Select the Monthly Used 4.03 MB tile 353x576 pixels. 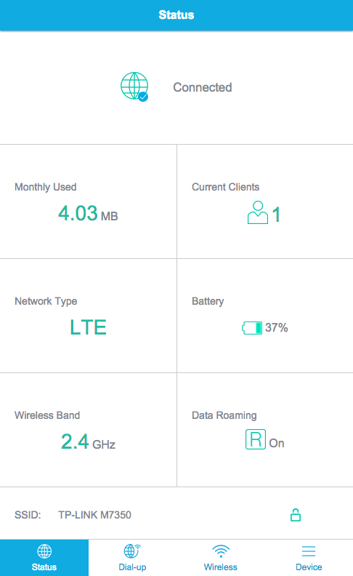click(88, 201)
